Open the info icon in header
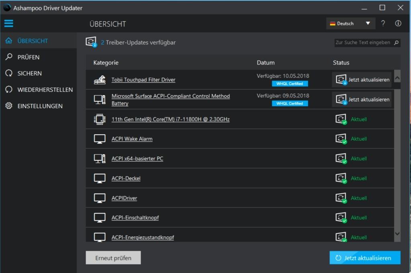 pyautogui.click(x=398, y=23)
